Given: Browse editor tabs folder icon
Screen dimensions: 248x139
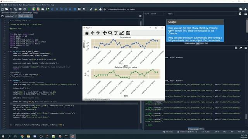Looking at the screenshot, I should tap(2, 16).
